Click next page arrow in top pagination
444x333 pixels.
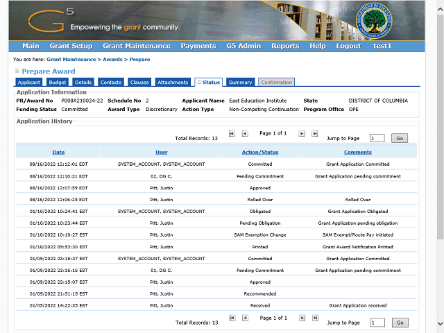click(302, 133)
